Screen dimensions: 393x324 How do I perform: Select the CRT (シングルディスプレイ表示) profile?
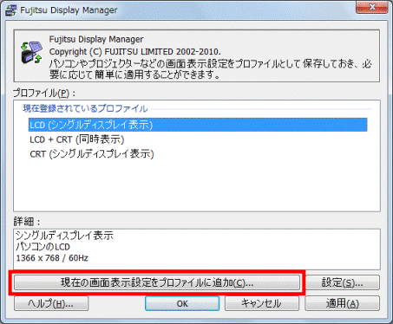(92, 154)
